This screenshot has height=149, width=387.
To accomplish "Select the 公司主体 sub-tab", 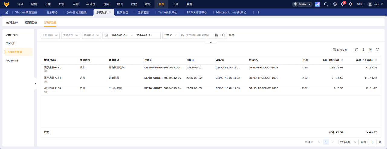I will [12, 23].
